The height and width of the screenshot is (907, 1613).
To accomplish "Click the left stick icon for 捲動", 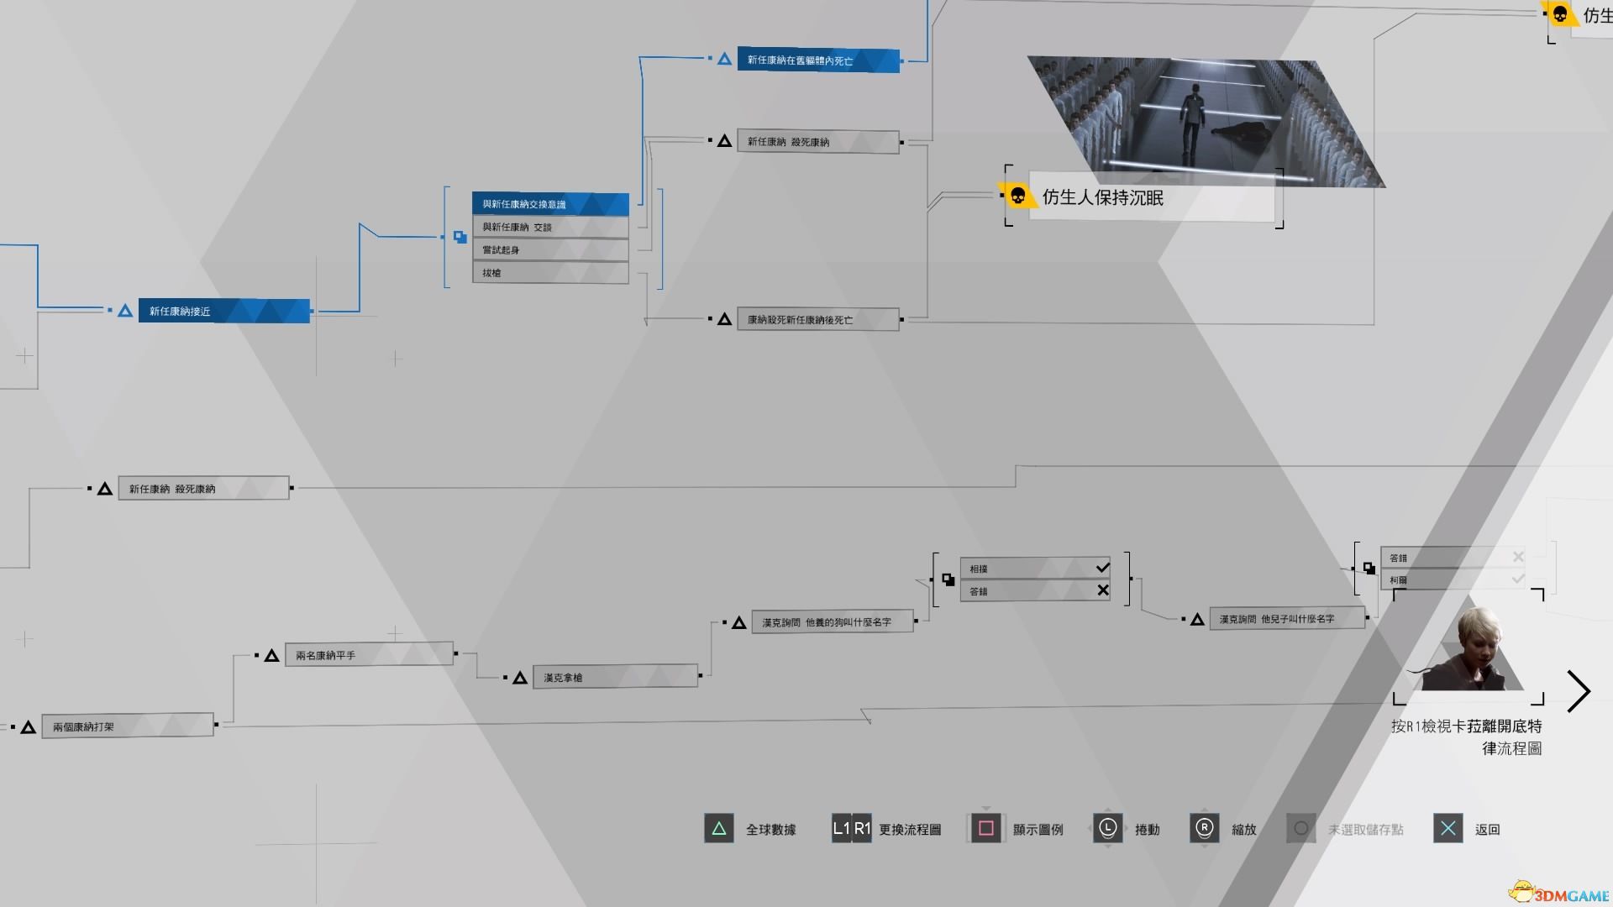I will (x=1107, y=829).
